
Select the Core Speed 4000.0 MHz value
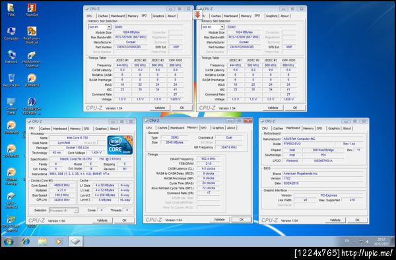62,185
